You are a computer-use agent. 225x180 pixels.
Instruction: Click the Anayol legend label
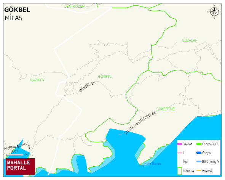[x=207, y=170]
